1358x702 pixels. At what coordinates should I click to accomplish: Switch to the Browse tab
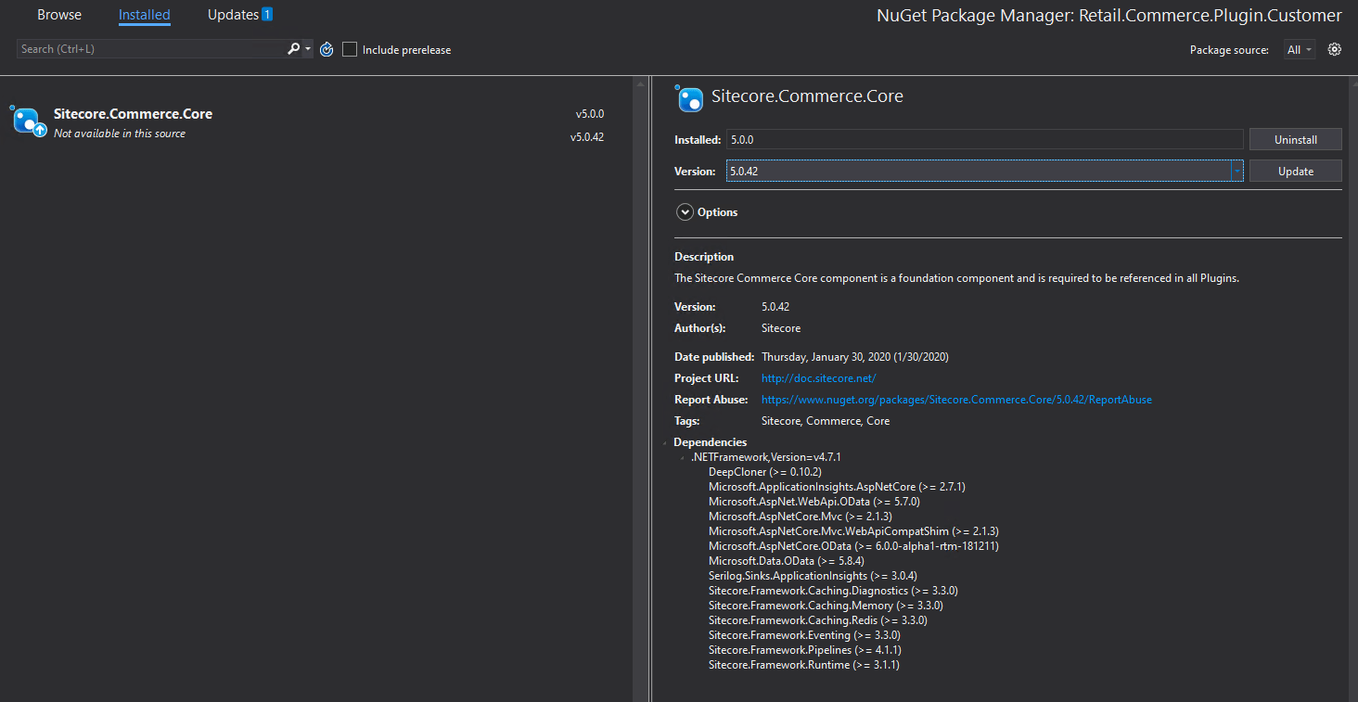[x=59, y=15]
